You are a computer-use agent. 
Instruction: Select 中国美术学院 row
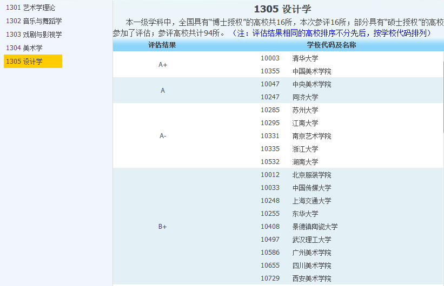[x=312, y=71]
